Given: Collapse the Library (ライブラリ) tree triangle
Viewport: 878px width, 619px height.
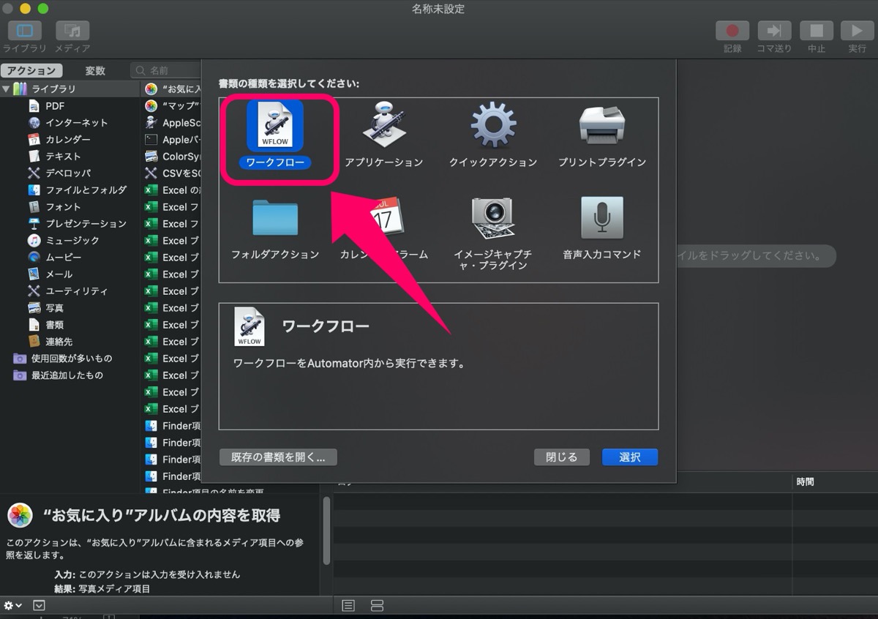Looking at the screenshot, I should click(6, 89).
